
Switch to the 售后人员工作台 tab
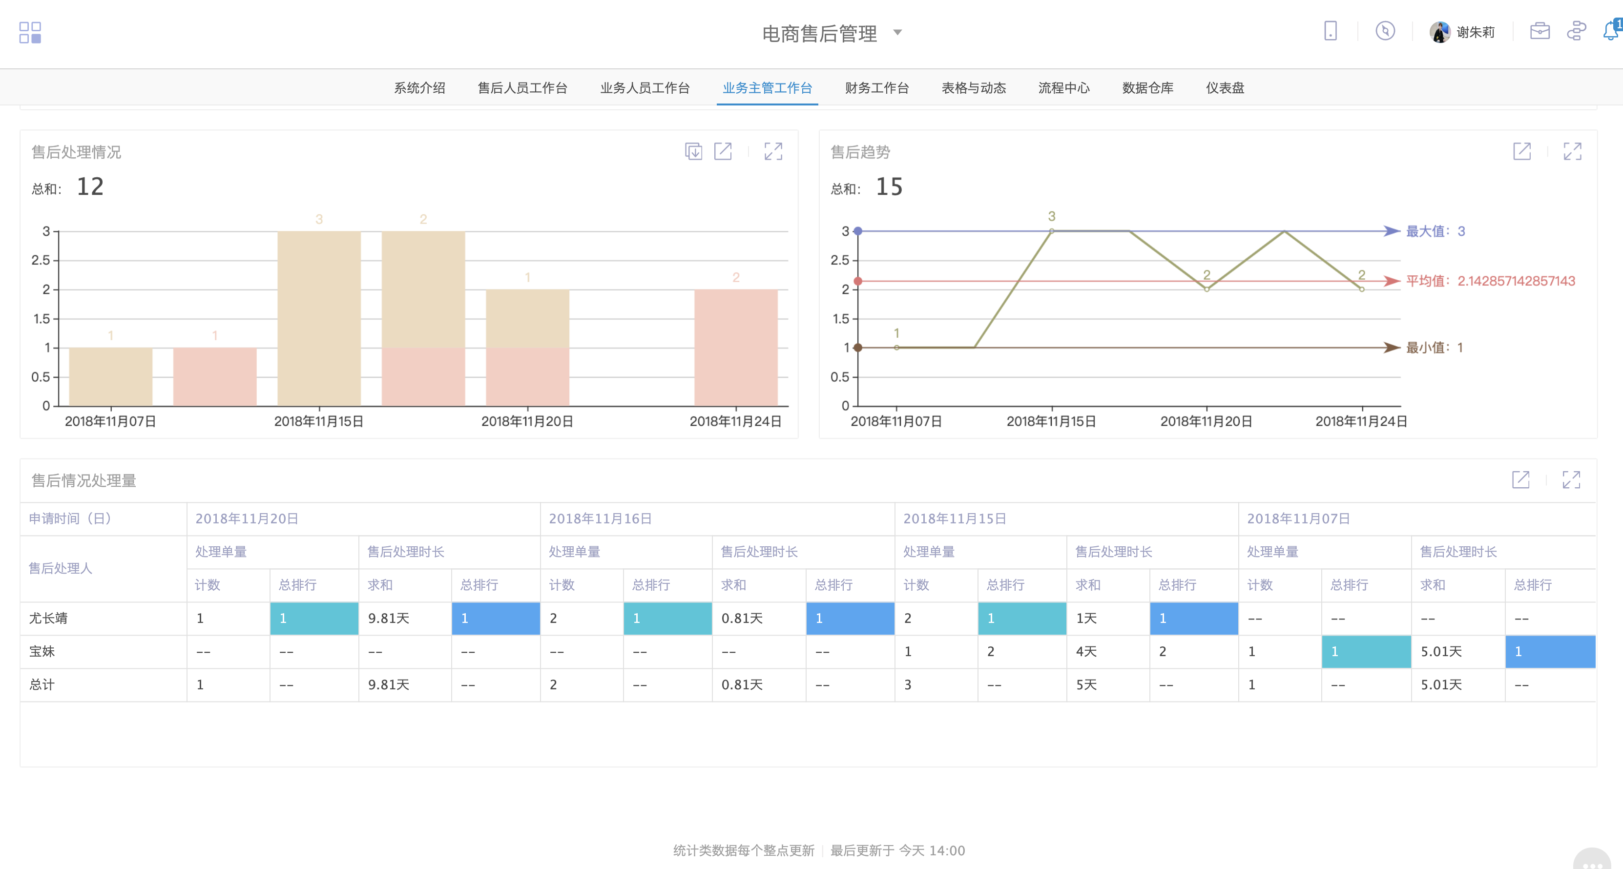pyautogui.click(x=522, y=87)
